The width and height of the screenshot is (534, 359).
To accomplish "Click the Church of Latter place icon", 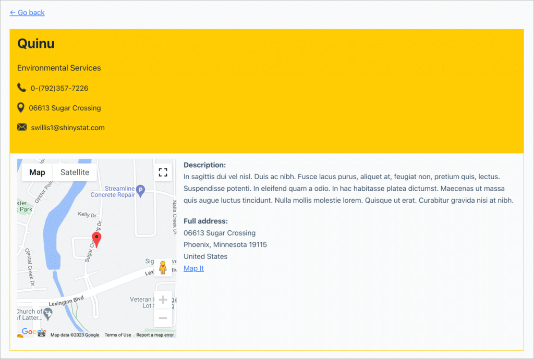I will pos(47,314).
